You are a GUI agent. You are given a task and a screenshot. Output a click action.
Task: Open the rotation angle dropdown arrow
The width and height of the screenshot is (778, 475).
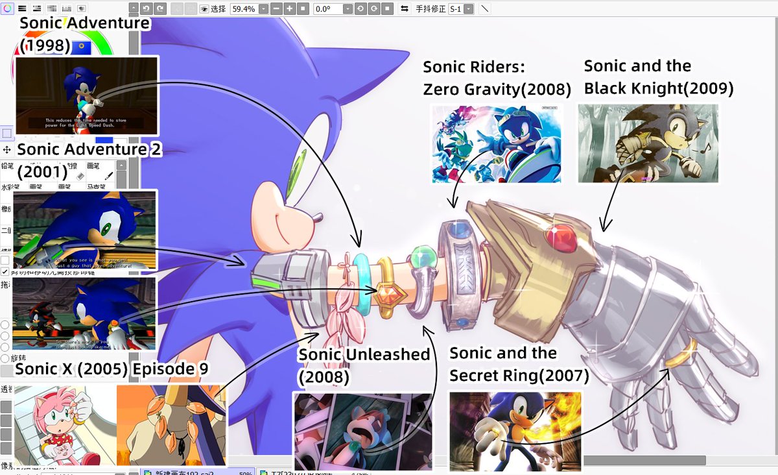[348, 9]
